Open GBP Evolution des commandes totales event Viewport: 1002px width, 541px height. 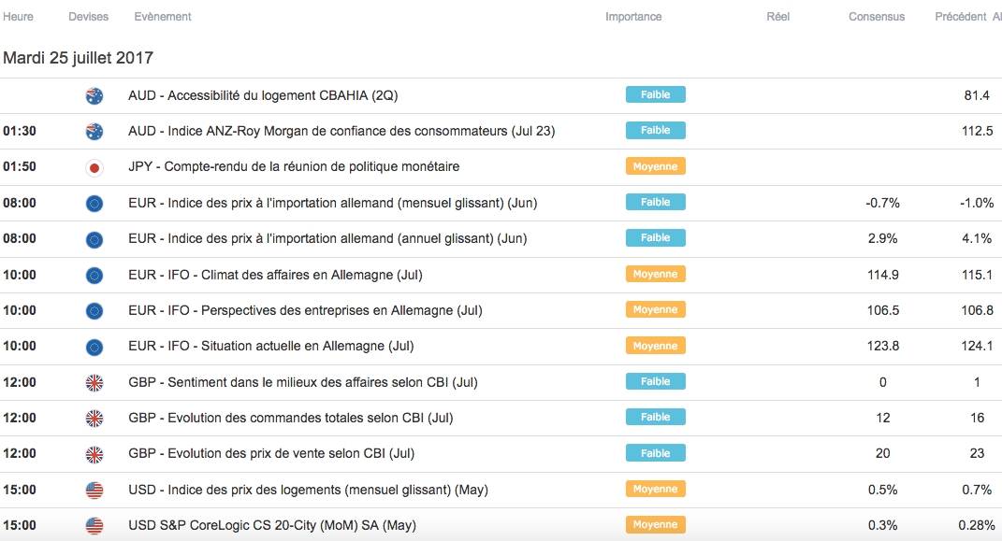coord(284,418)
